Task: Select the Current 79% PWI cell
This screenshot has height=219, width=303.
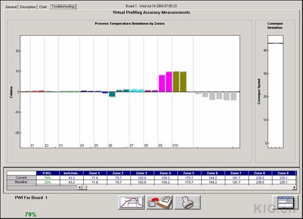Action: pos(46,177)
